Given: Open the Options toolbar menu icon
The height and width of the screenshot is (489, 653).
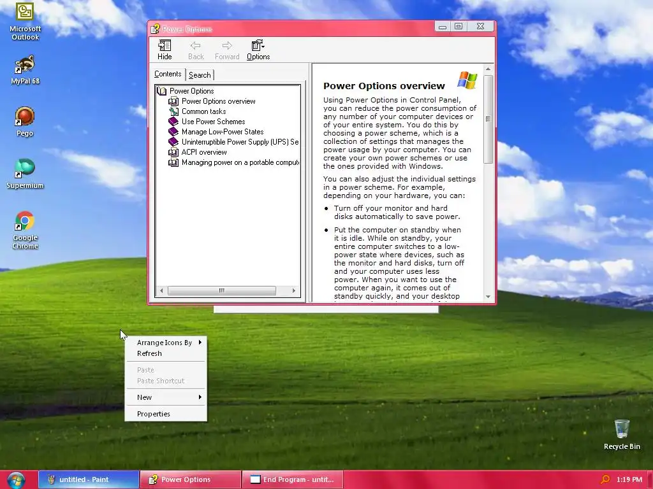Looking at the screenshot, I should 258,50.
